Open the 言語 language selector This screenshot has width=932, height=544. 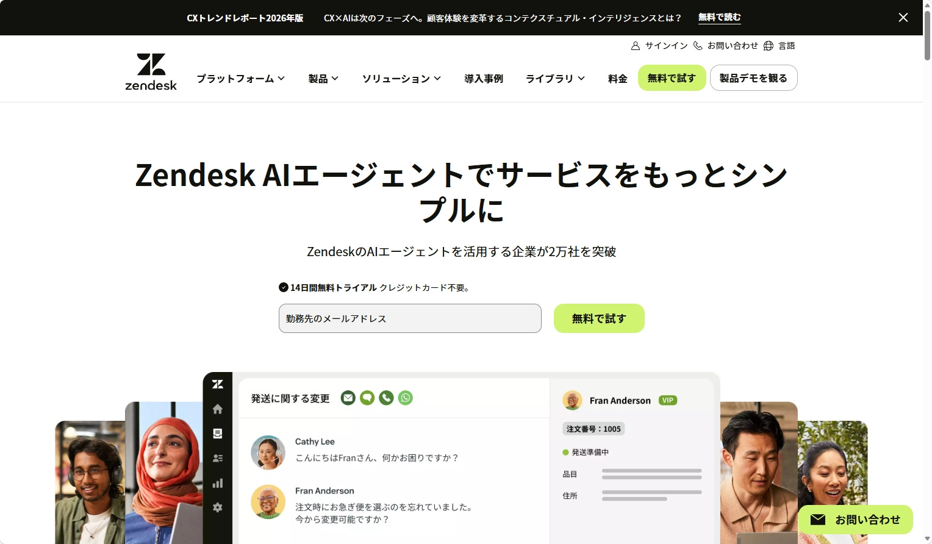[x=787, y=46]
